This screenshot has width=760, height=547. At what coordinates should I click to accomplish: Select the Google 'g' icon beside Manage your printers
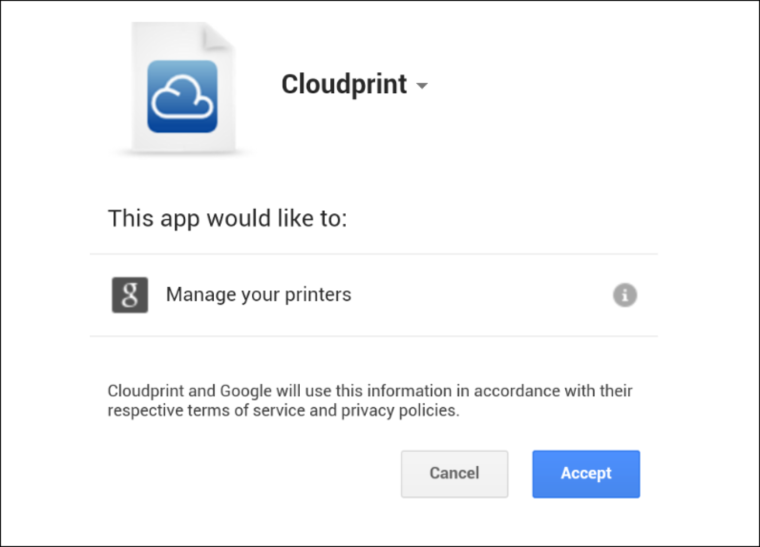[129, 295]
